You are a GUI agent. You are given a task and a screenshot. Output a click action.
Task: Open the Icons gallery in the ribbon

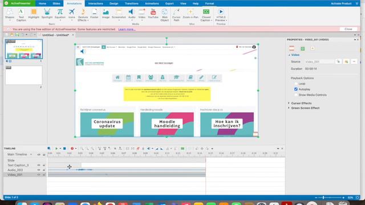tap(72, 14)
